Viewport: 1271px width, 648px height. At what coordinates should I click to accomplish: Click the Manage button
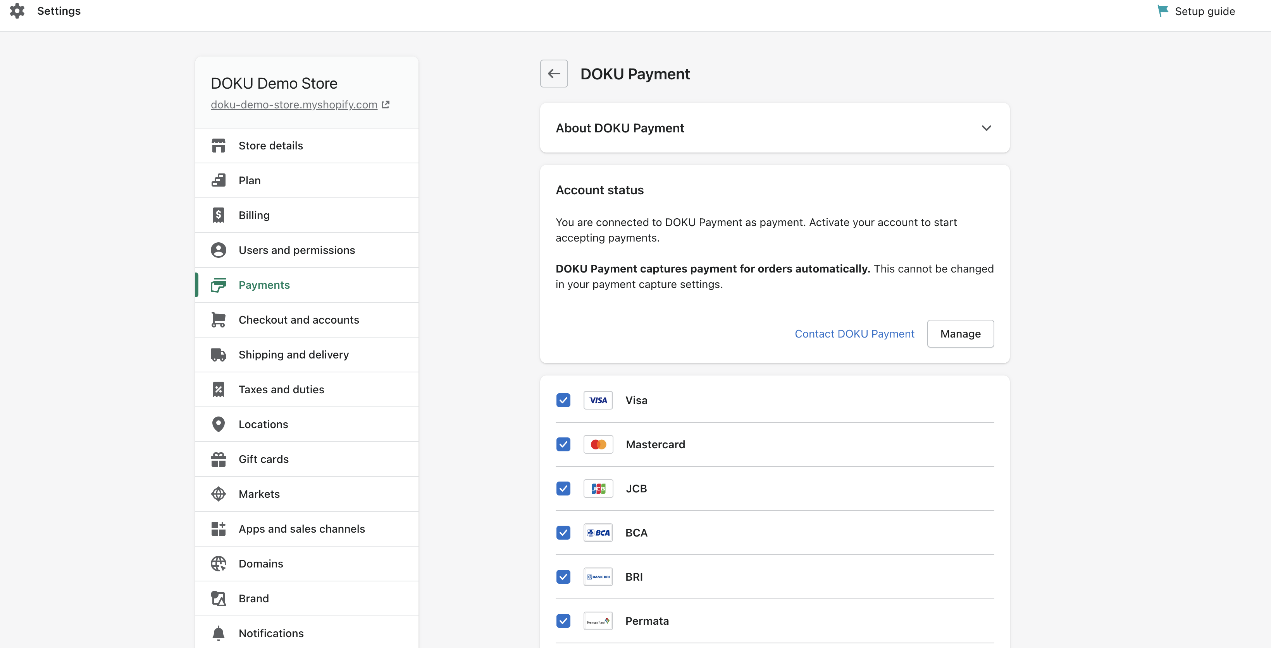960,334
